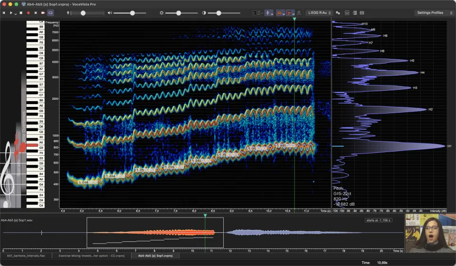Screen dimensions: 456x266
Task: Stop playback with the stop button
Action: coord(21,13)
